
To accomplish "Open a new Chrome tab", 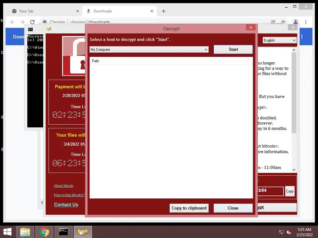I will pos(164,11).
